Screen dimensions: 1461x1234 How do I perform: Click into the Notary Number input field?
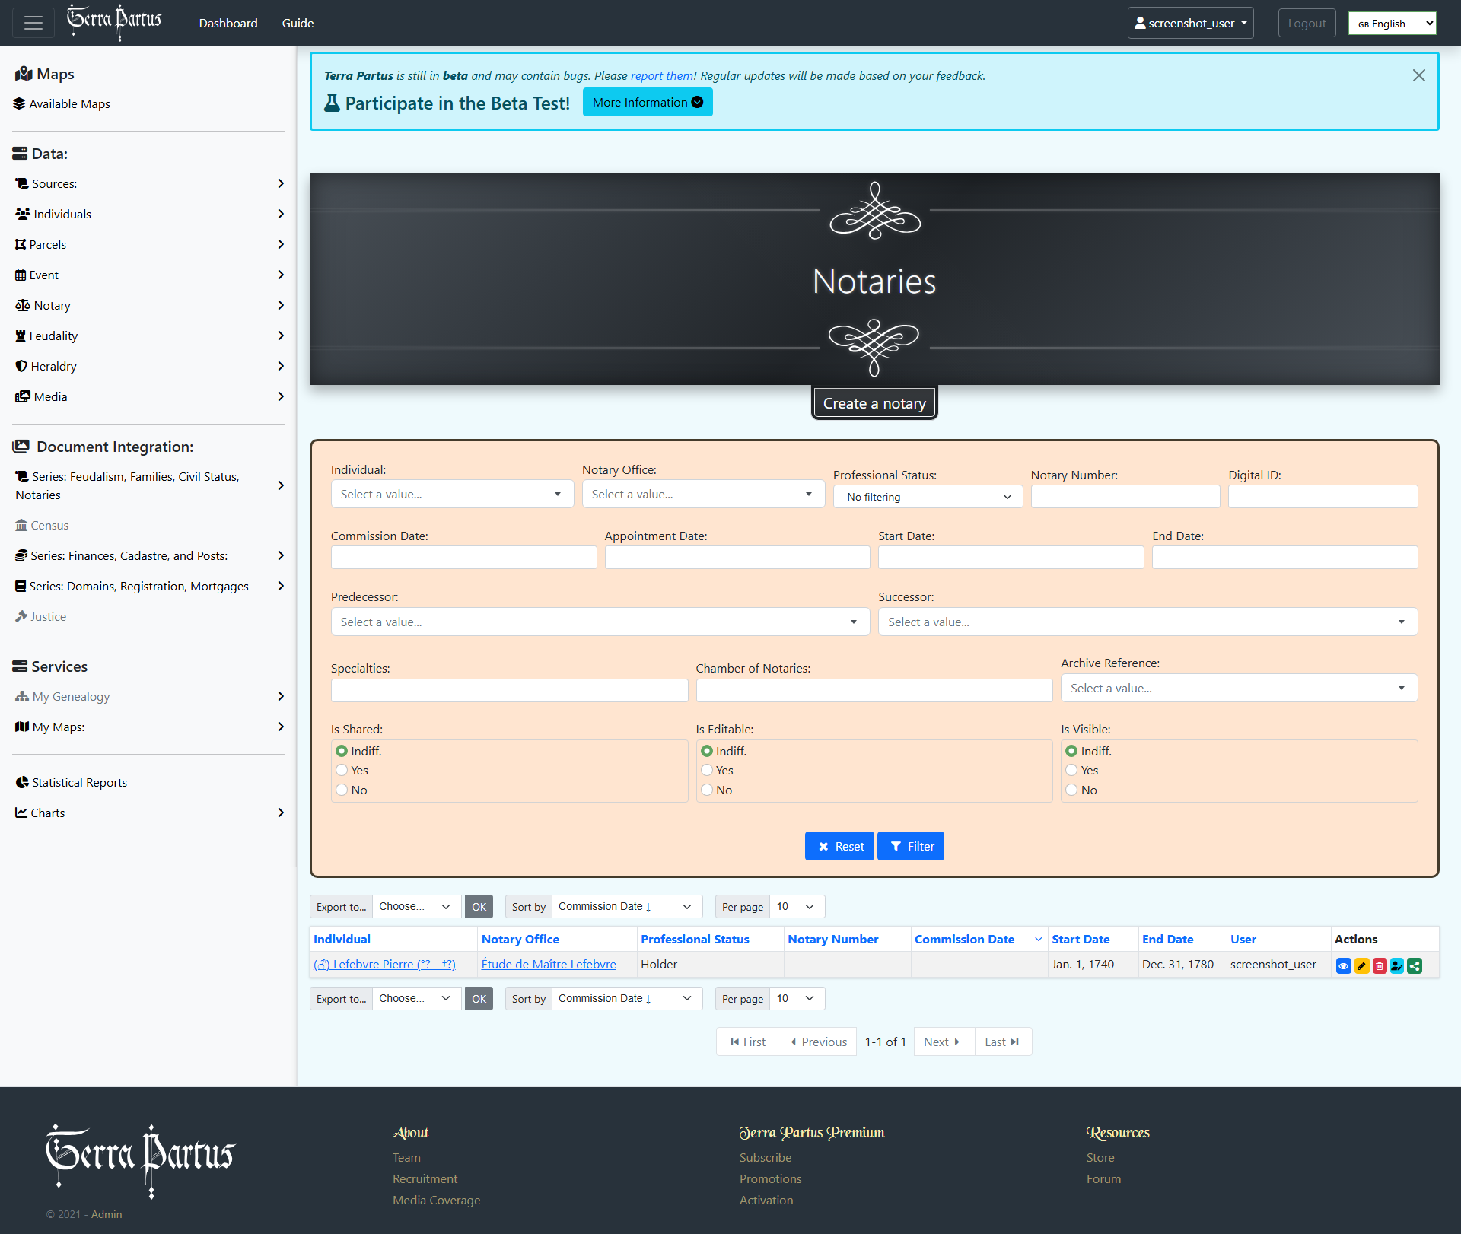(x=1125, y=497)
